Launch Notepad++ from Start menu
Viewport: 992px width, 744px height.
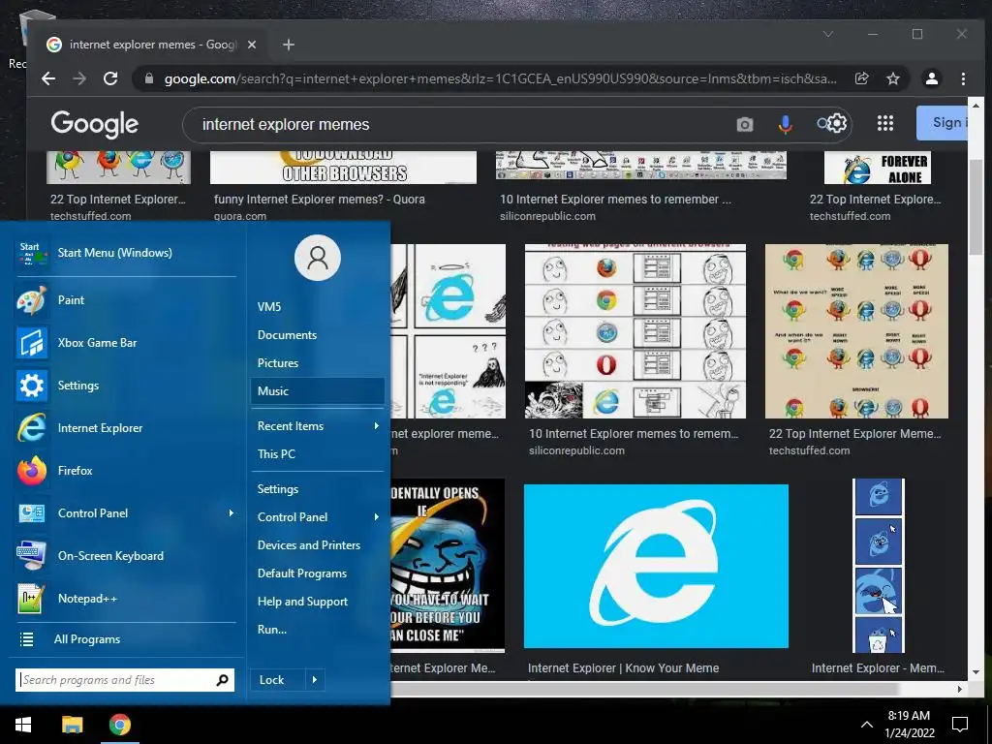point(125,598)
